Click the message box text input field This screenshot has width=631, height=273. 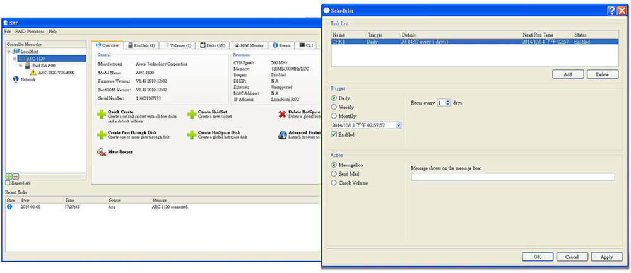pos(512,177)
